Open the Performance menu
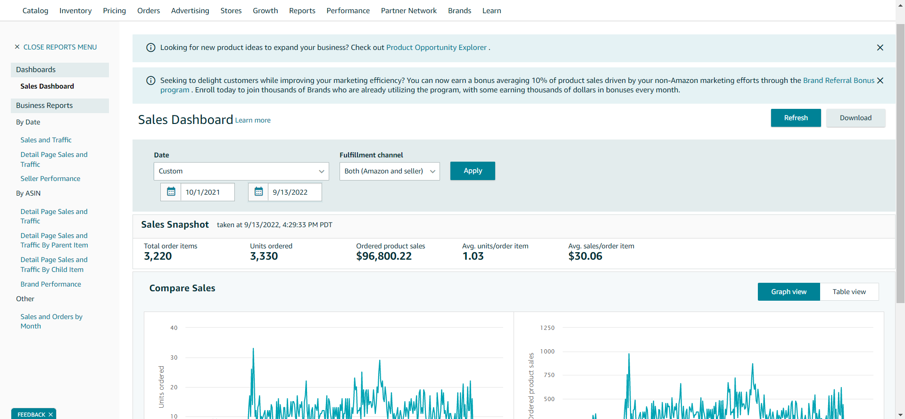Screen dimensions: 905x419 click(348, 10)
